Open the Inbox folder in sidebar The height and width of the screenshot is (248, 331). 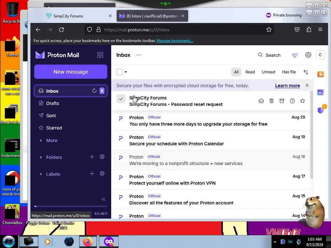(71, 91)
